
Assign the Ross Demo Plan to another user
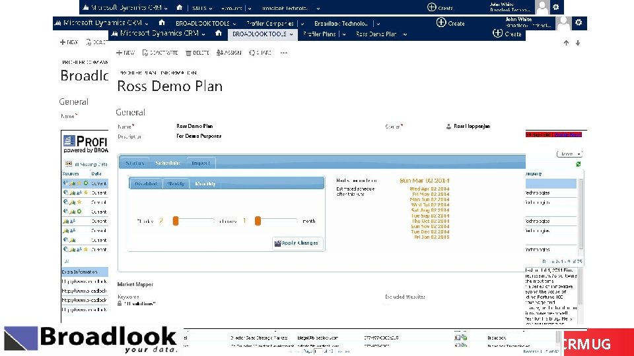coord(229,53)
